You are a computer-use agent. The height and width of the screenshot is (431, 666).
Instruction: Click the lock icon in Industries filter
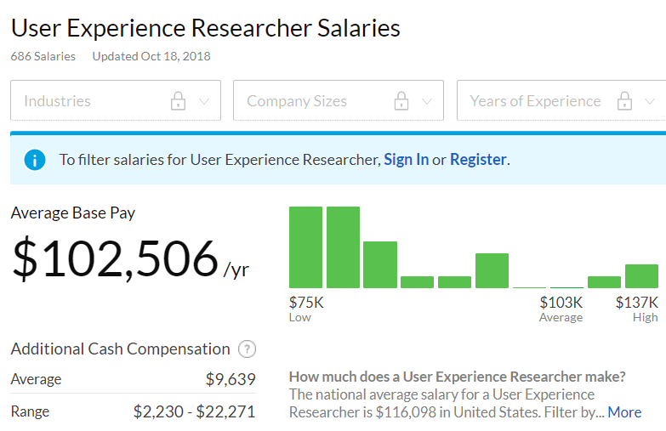(x=178, y=101)
